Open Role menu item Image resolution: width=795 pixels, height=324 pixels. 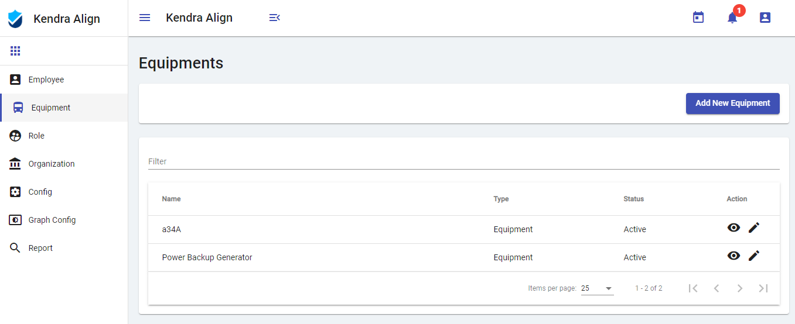(x=64, y=136)
